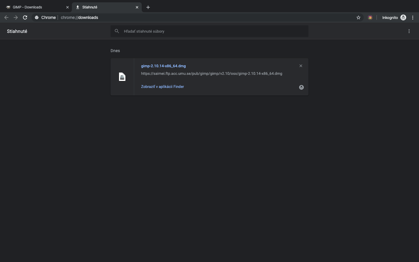The height and width of the screenshot is (262, 419).
Task: Close the GIMP - Downloads tab
Action: [68, 7]
